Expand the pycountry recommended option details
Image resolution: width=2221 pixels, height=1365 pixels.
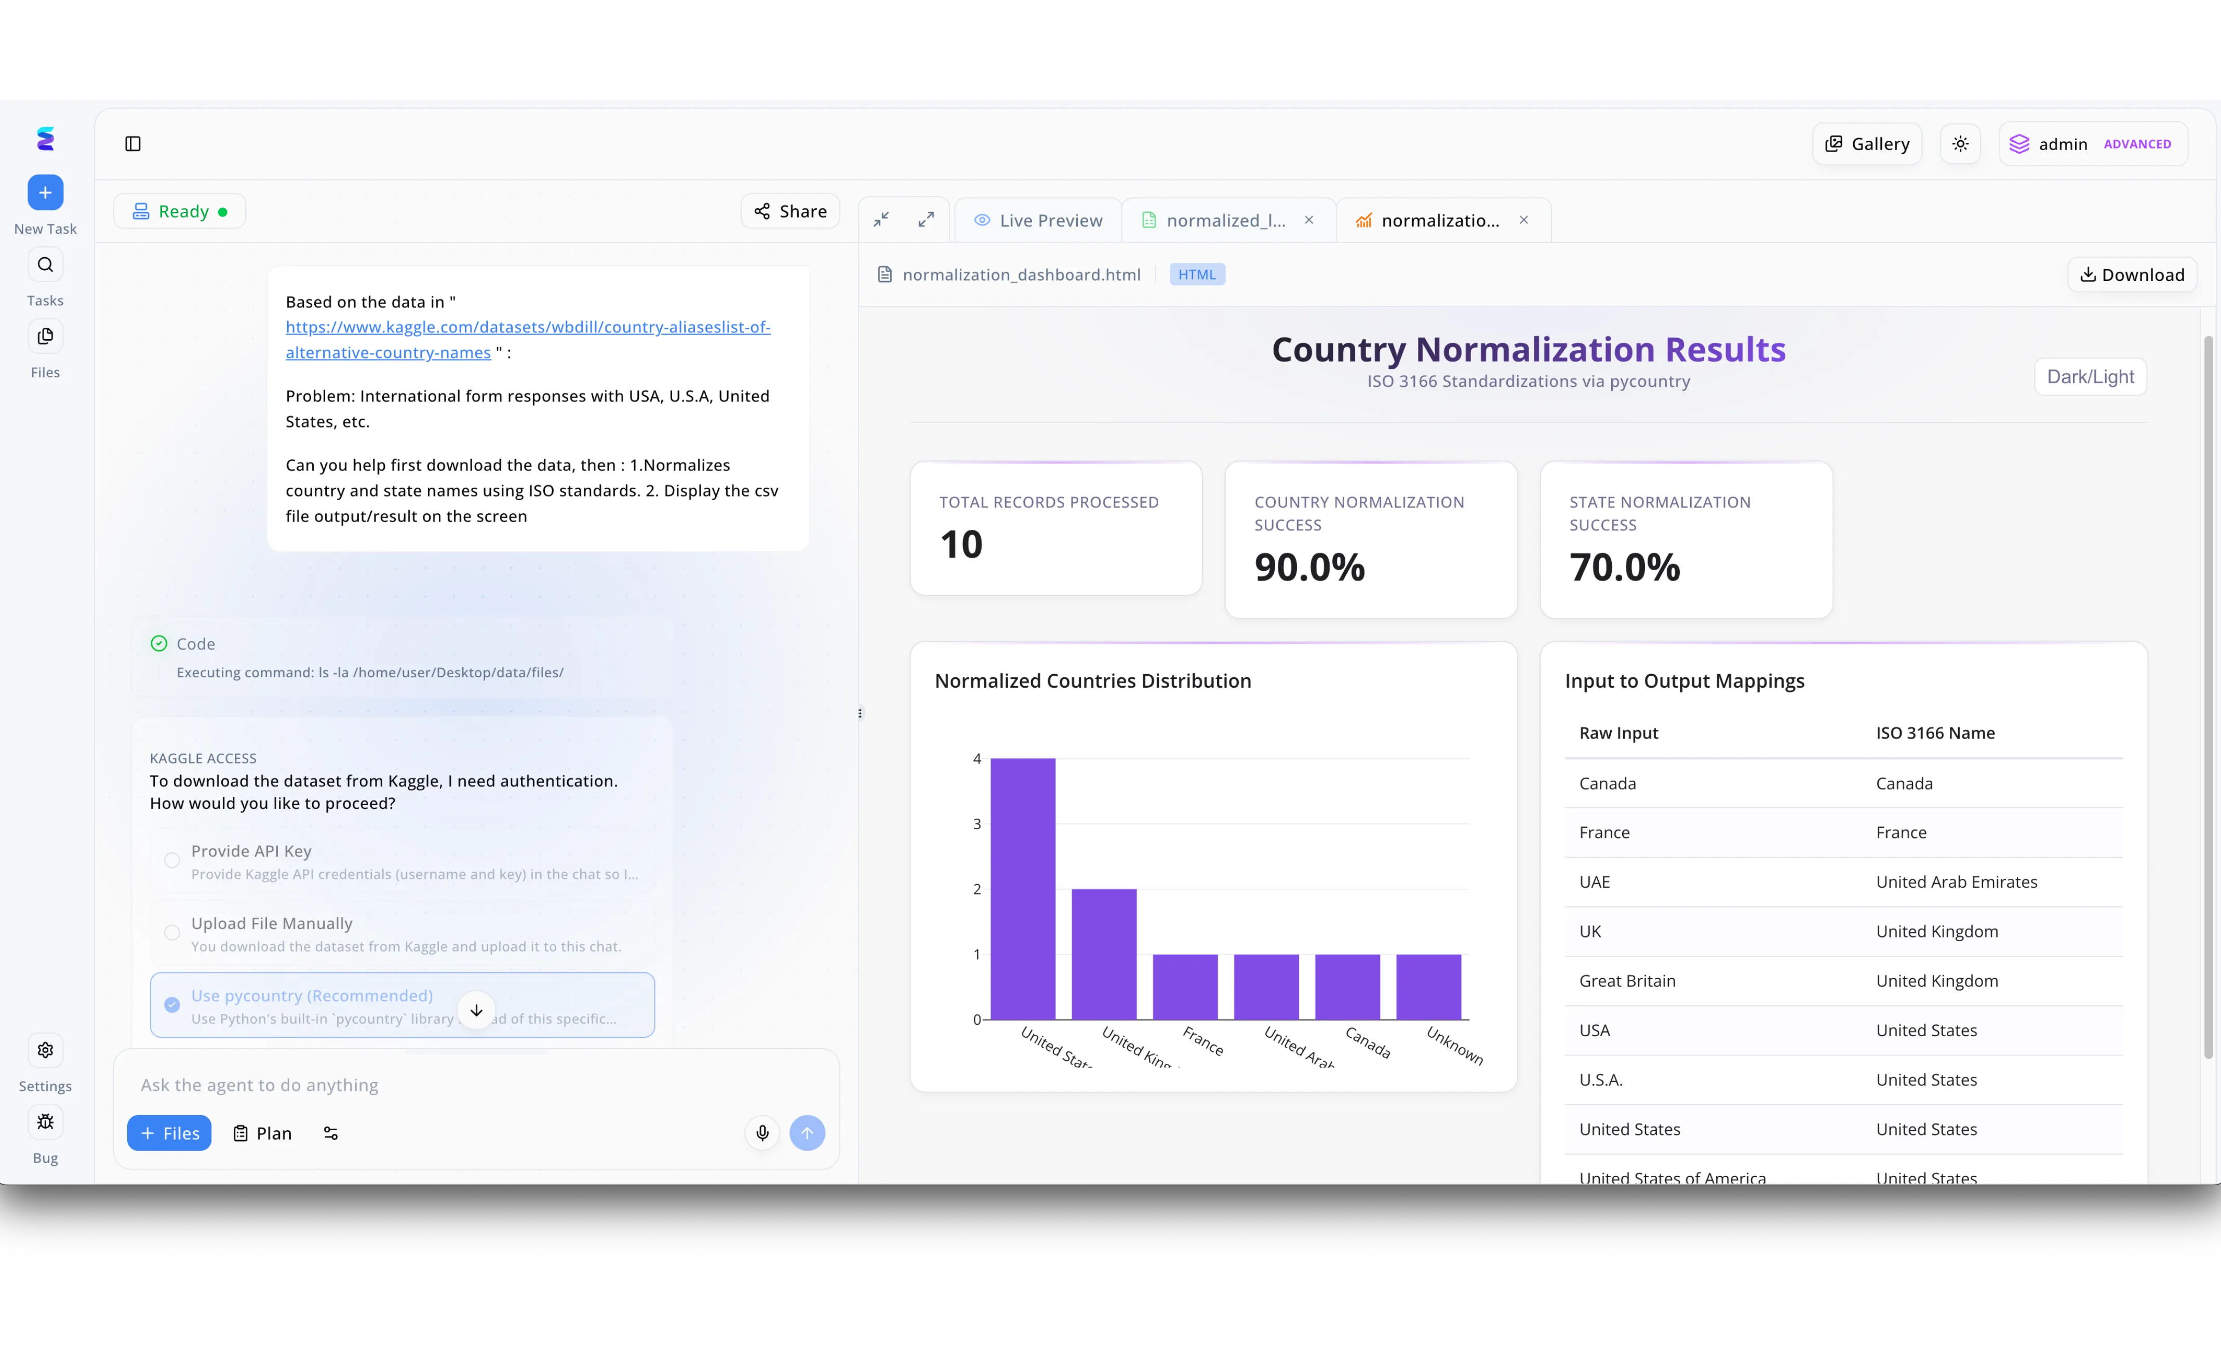tap(476, 1009)
